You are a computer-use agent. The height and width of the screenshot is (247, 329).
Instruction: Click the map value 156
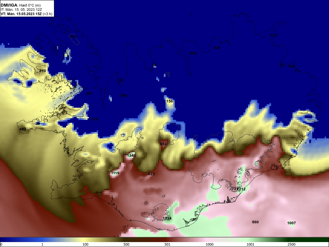[x=169, y=101]
